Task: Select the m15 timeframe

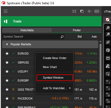Action: click(x=108, y=94)
